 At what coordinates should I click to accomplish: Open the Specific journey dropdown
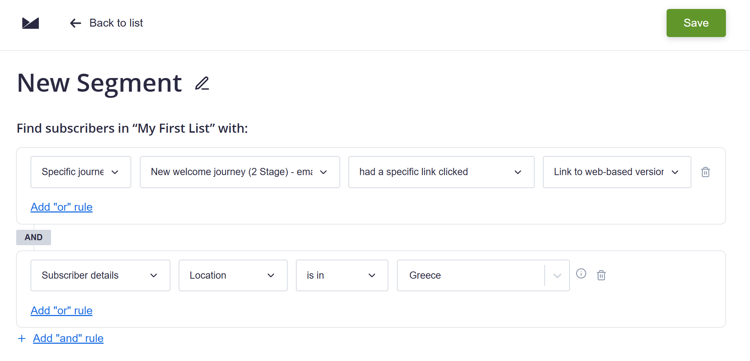click(x=81, y=172)
